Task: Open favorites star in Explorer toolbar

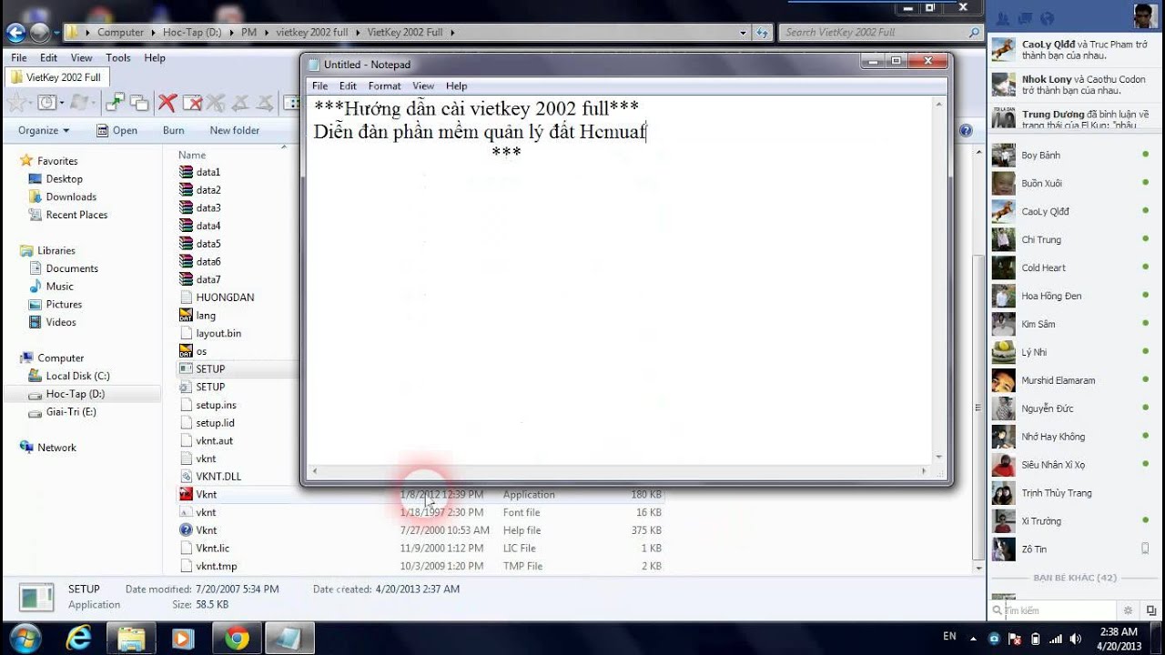Action: coord(15,103)
